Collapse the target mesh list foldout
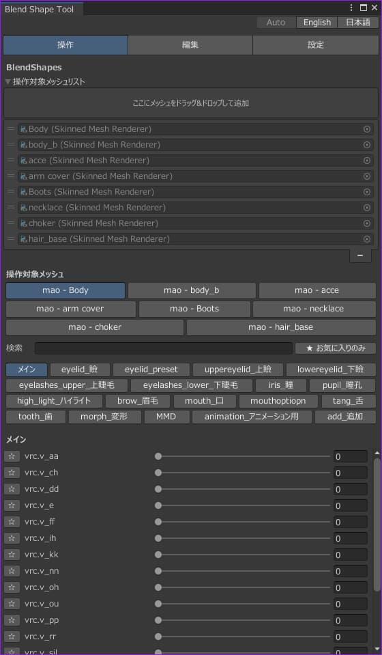The image size is (382, 655). (x=8, y=82)
